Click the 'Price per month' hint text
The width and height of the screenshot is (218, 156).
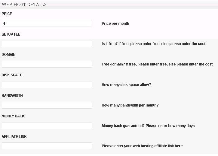tap(115, 24)
